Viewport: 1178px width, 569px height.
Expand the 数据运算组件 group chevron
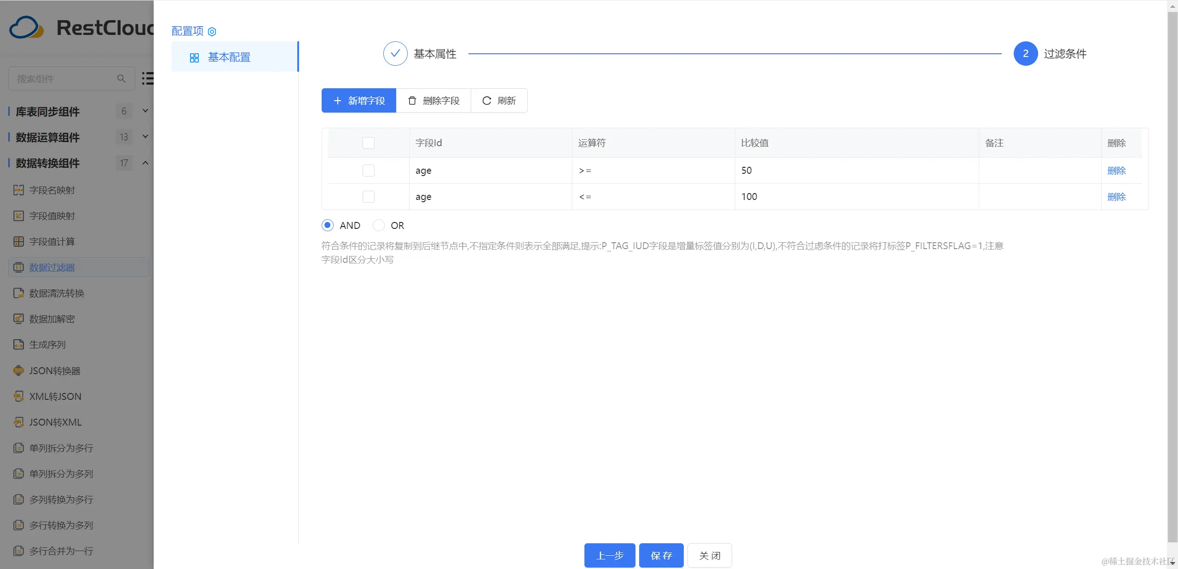[x=145, y=137]
